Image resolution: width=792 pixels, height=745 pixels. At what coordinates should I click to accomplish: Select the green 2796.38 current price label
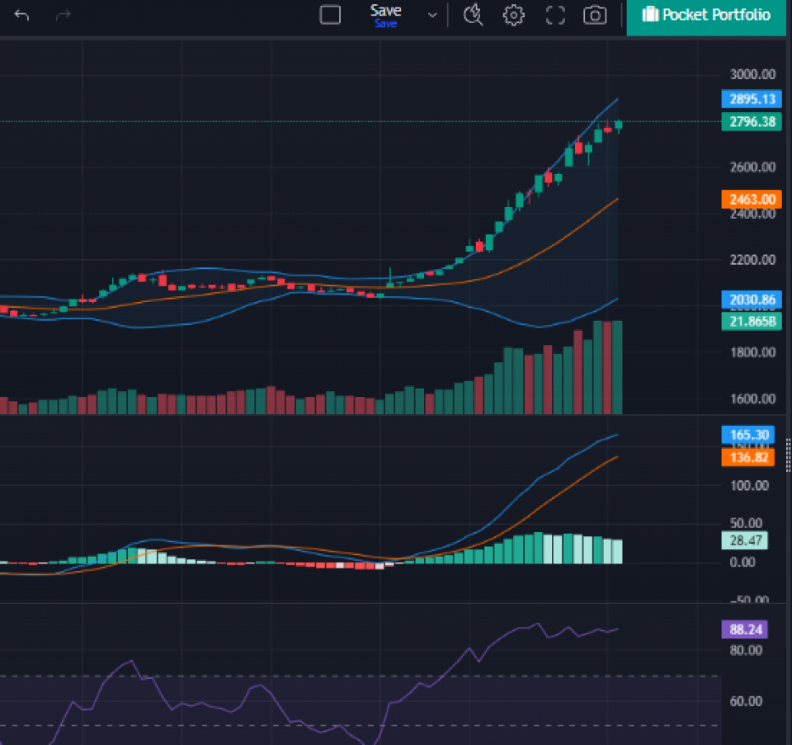(752, 122)
